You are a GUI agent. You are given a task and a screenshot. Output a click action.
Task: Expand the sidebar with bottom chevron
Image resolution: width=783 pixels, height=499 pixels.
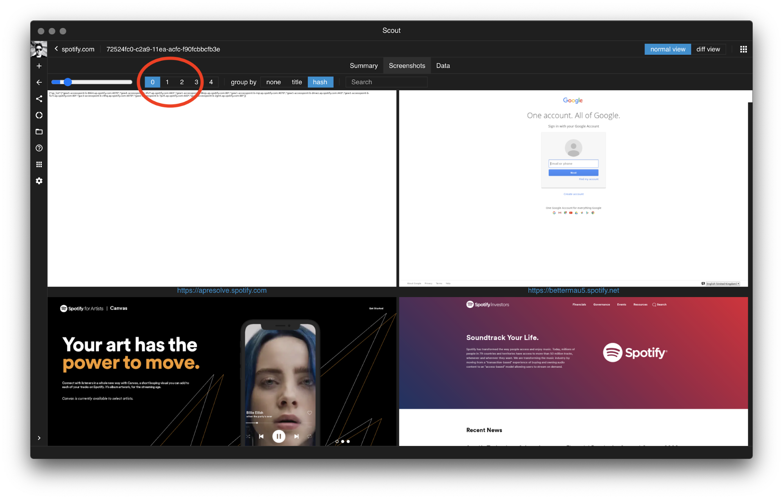tap(39, 438)
